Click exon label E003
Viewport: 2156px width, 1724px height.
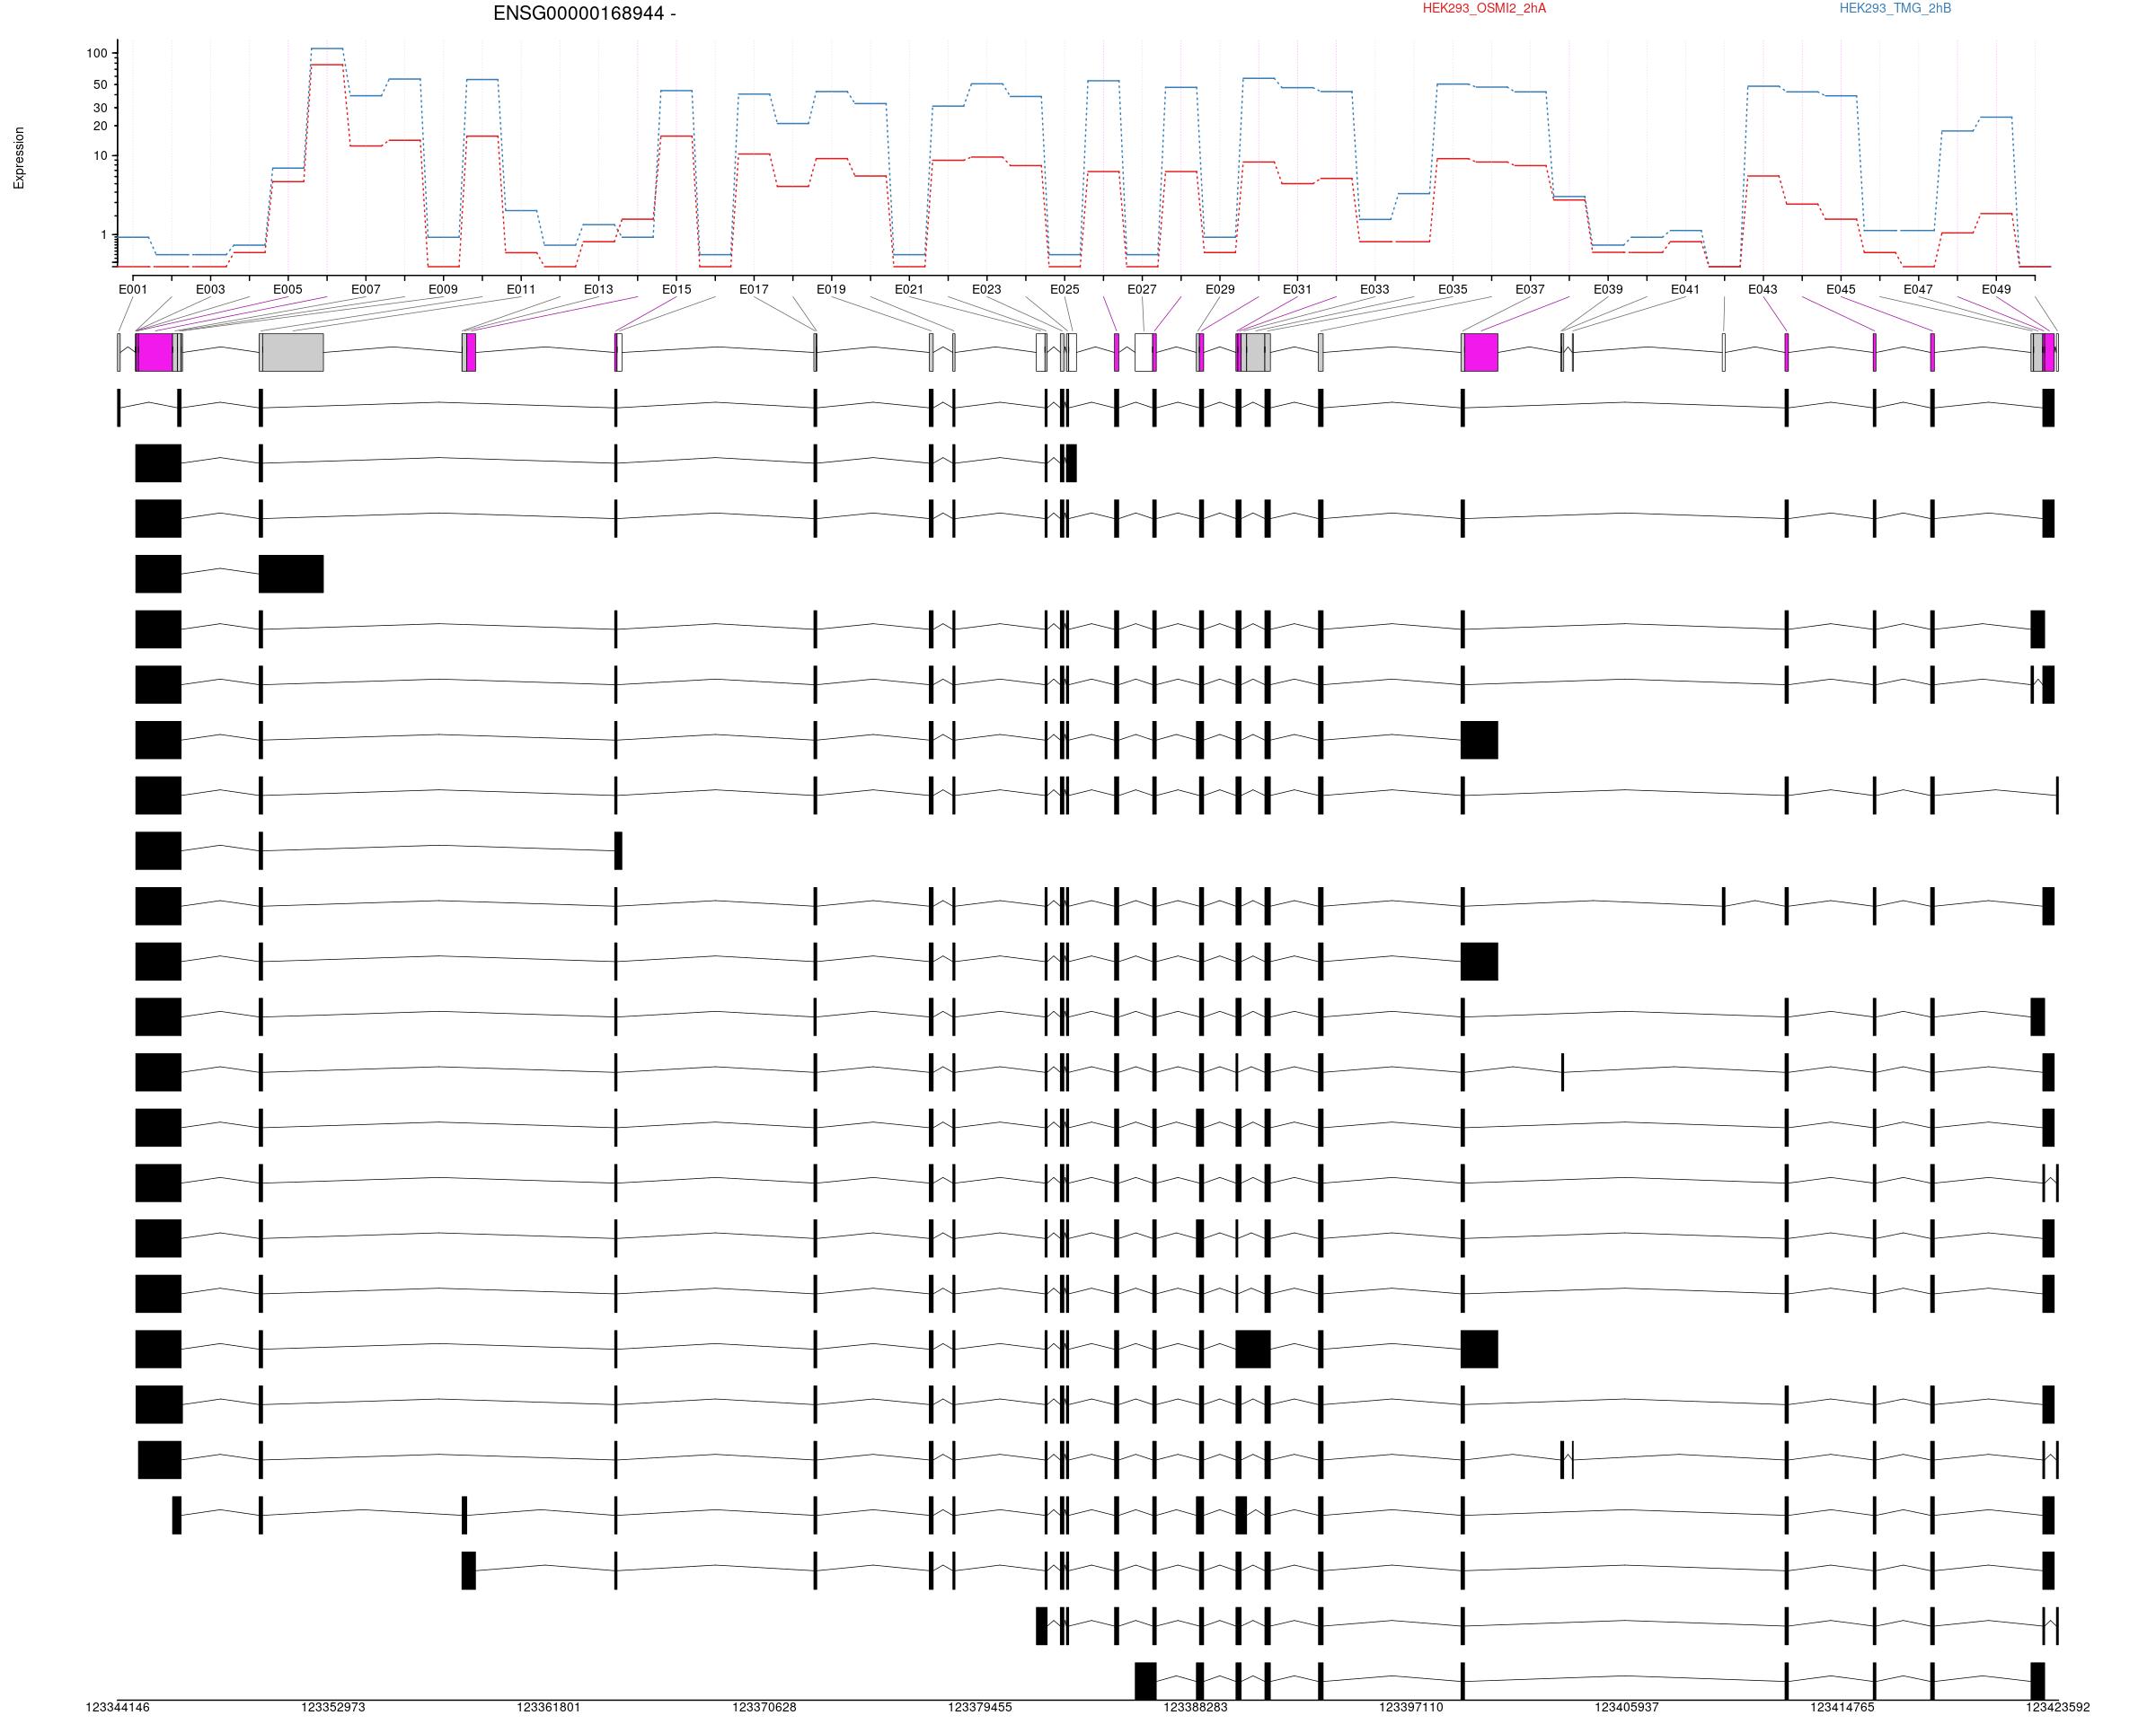[x=210, y=290]
